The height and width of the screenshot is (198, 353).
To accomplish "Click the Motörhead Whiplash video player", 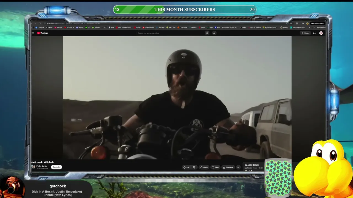I will [177, 98].
